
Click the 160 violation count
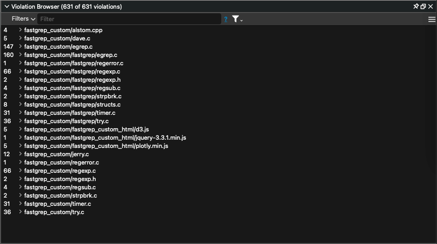click(x=8, y=55)
